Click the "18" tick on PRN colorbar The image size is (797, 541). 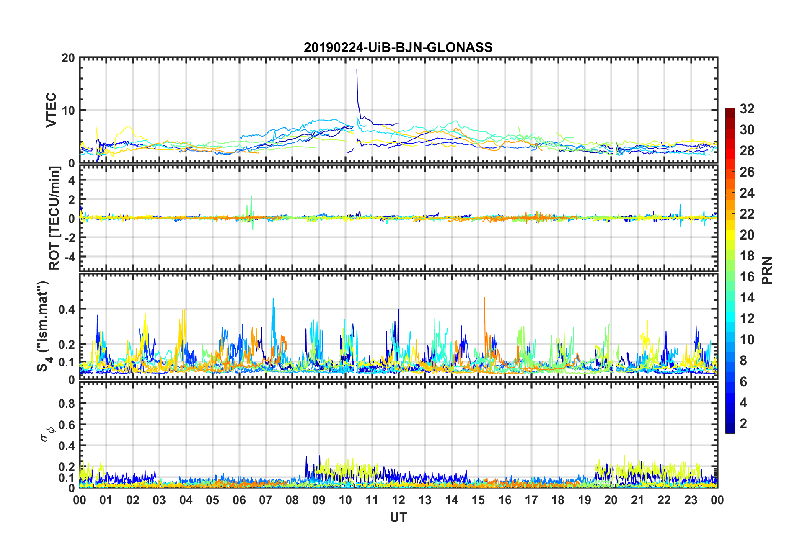click(747, 256)
